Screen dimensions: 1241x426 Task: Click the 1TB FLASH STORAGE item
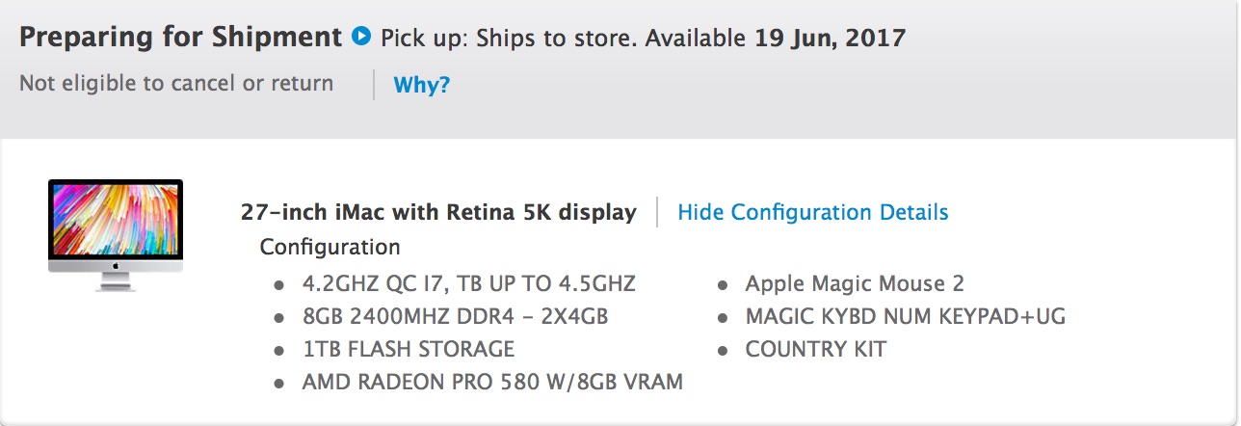pos(408,349)
